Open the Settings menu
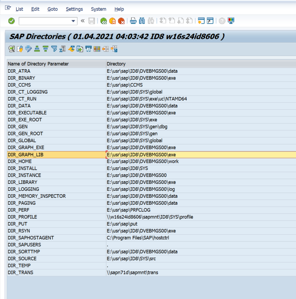The width and height of the screenshot is (296, 299). point(74,9)
